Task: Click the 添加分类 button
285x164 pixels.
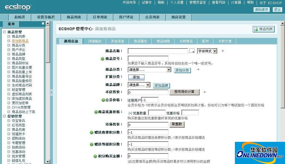Action: (x=182, y=70)
